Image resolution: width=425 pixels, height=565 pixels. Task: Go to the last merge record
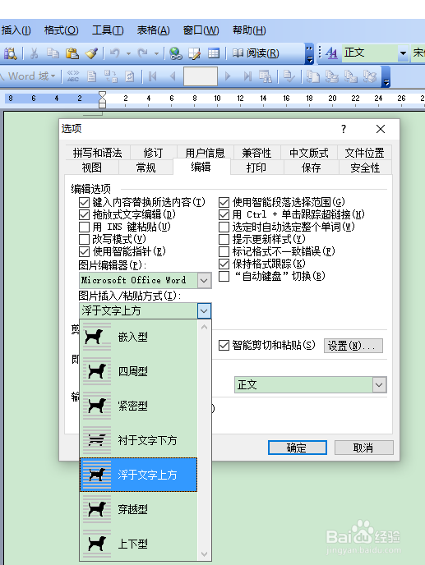coord(247,76)
